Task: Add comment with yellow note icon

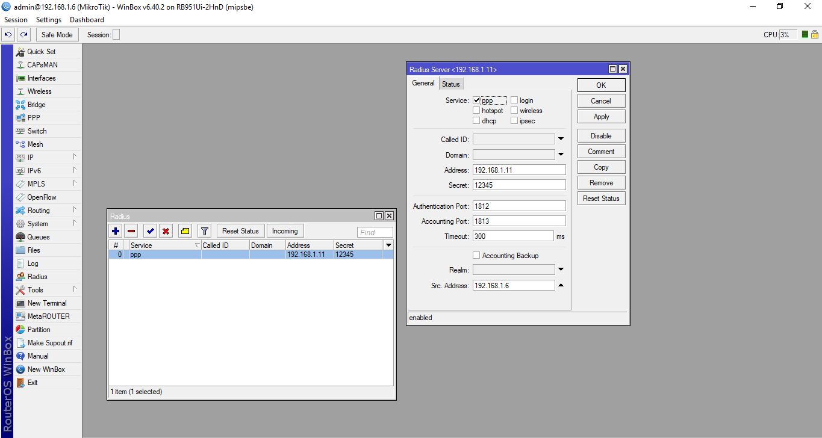Action: (x=185, y=231)
